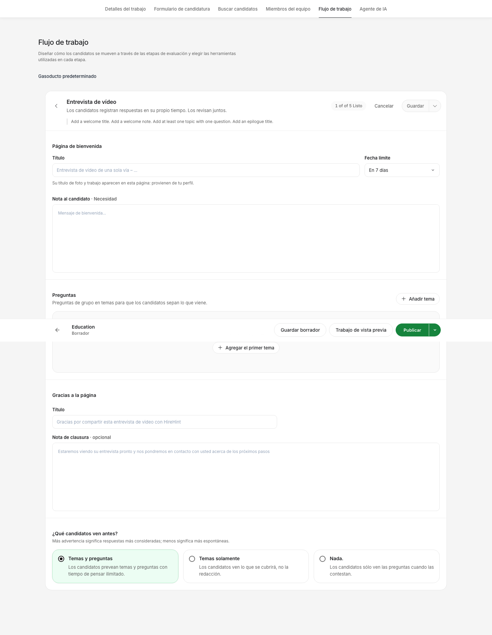
Task: Select the Nada radio option
Action: (x=323, y=559)
